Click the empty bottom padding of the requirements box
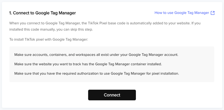 pyautogui.click(x=112, y=79)
